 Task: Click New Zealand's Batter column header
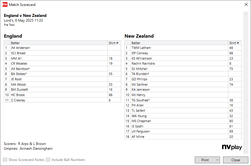click(x=179, y=43)
